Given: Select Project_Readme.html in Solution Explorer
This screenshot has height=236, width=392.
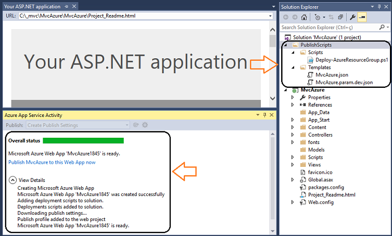Looking at the screenshot, I should (332, 195).
